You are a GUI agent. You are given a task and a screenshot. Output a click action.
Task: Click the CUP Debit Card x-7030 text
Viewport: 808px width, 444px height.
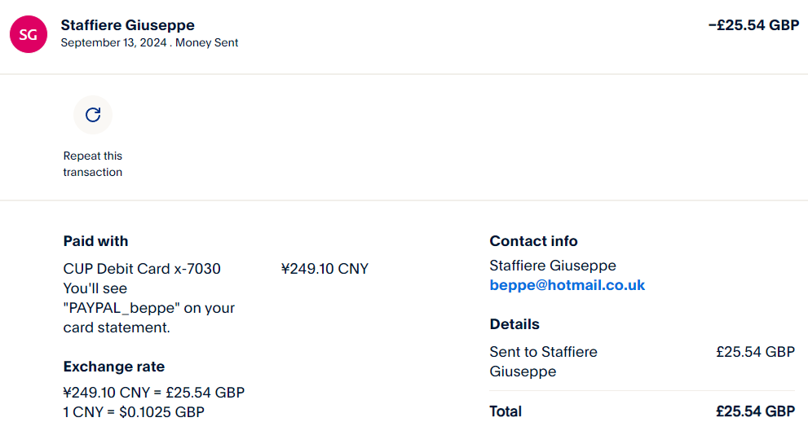[x=142, y=269]
